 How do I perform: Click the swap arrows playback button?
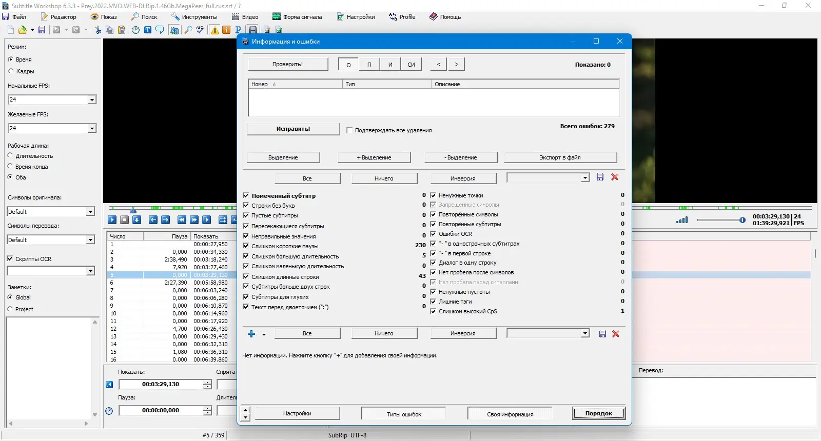pyautogui.click(x=223, y=219)
